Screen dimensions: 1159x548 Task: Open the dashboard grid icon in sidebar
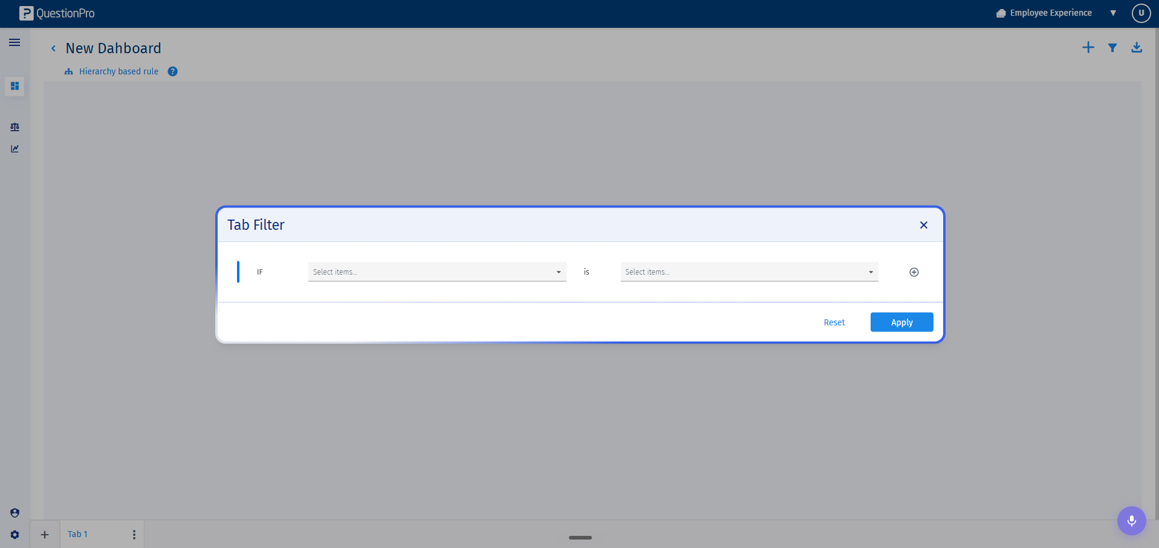pos(15,86)
